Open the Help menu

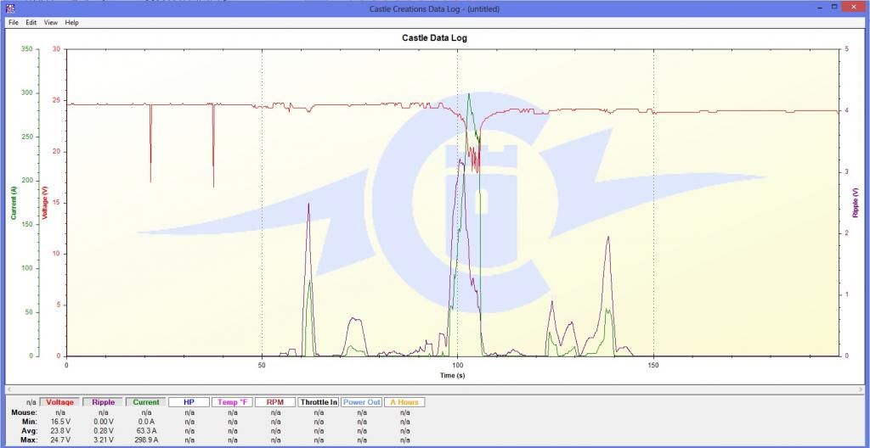click(71, 22)
